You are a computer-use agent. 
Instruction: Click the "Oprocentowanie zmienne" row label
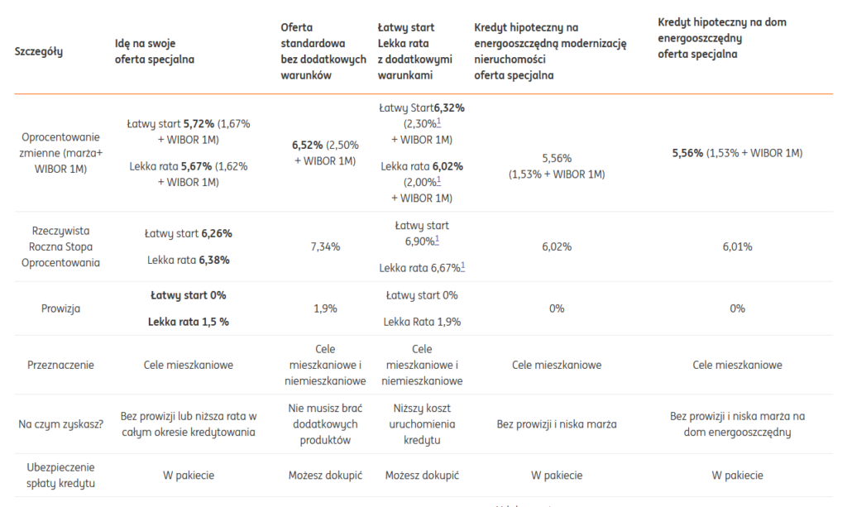(x=65, y=153)
